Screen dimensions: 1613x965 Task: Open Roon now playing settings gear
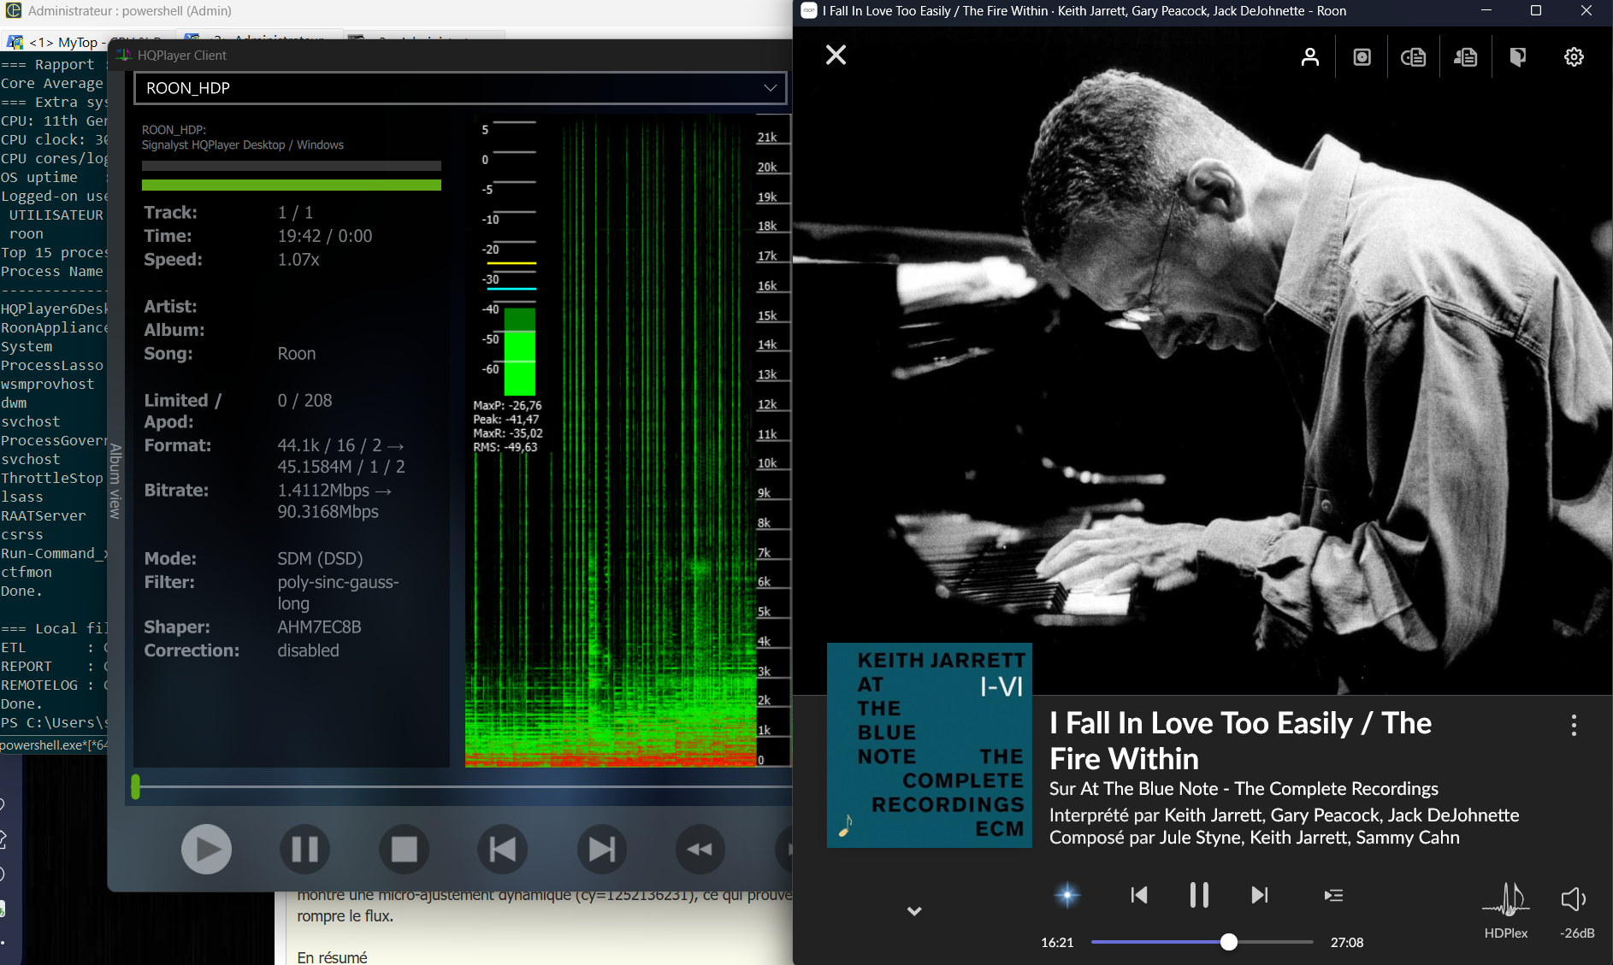(x=1574, y=57)
